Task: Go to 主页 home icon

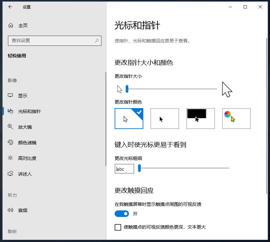Action: pyautogui.click(x=11, y=25)
